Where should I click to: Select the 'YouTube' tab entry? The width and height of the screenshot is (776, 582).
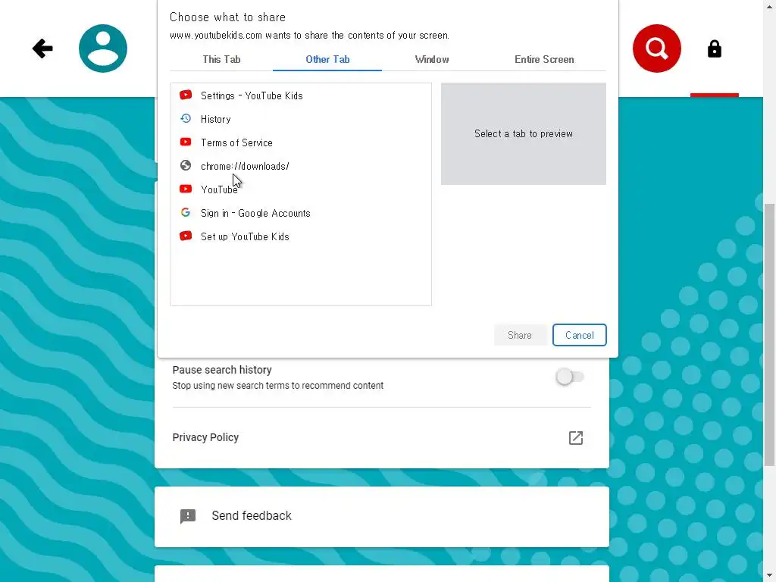pyautogui.click(x=301, y=189)
